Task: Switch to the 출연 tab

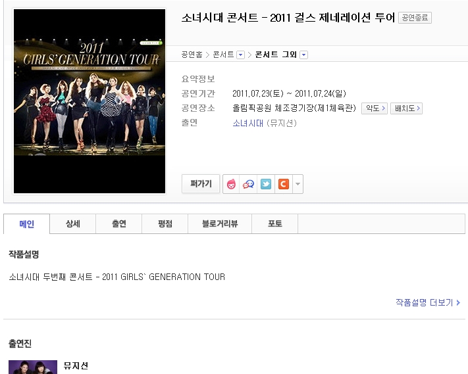Action: [118, 223]
